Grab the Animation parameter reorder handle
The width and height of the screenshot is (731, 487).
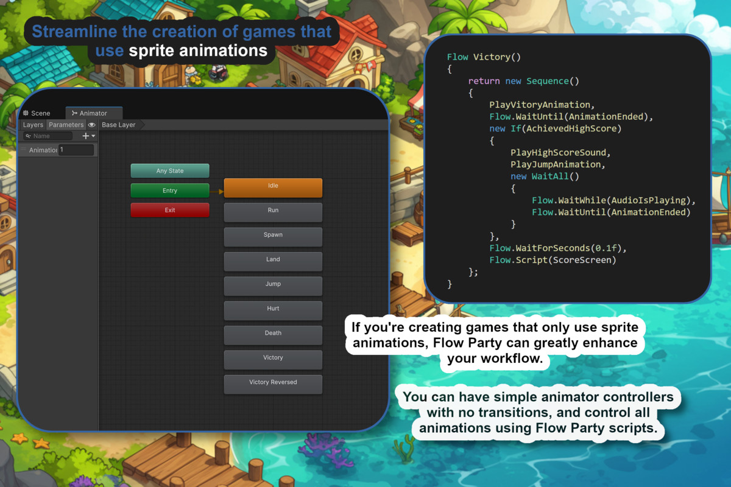click(24, 150)
